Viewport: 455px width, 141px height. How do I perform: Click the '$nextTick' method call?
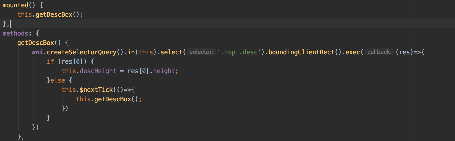pyautogui.click(x=96, y=90)
